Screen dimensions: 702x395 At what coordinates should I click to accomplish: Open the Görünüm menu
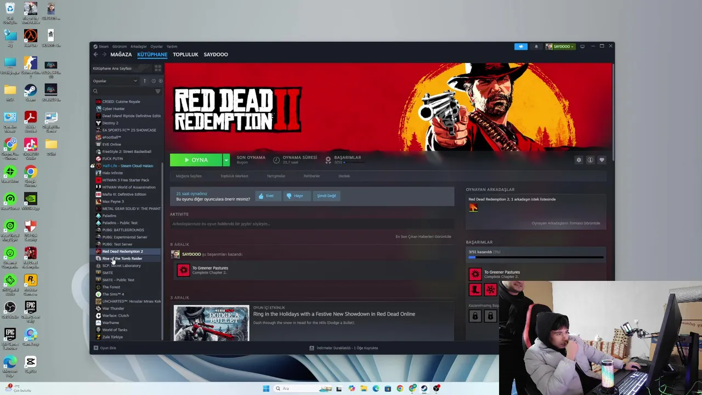tap(120, 47)
